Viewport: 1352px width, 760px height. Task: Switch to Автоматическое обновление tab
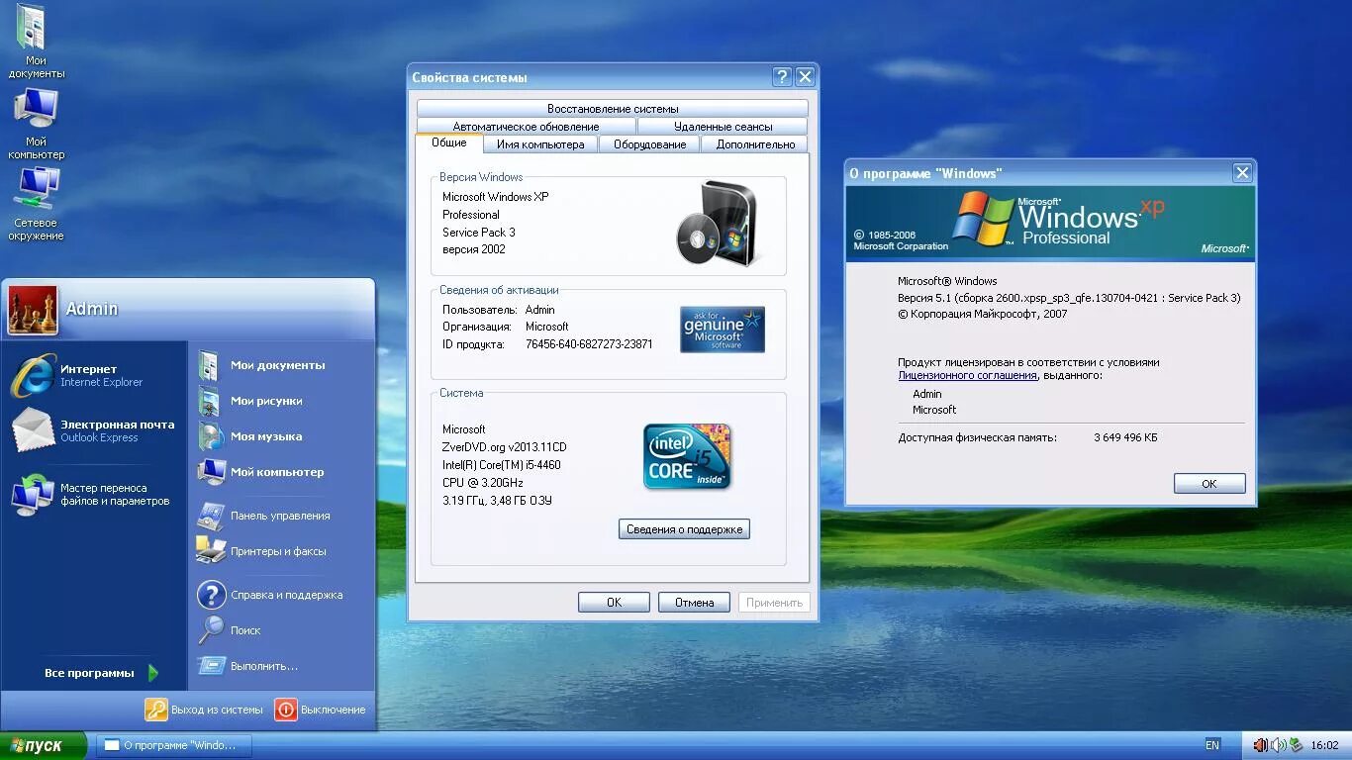coord(526,127)
